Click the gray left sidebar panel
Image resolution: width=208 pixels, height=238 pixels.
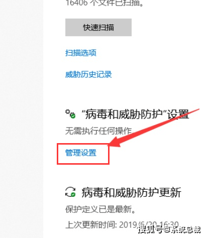[22, 119]
